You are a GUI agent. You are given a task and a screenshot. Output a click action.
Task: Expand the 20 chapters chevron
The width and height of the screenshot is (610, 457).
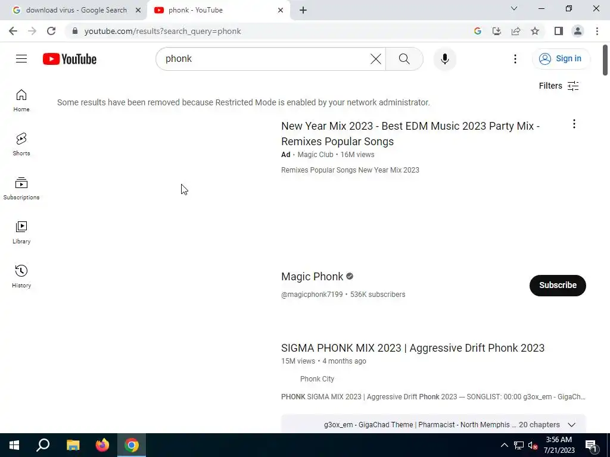click(571, 425)
